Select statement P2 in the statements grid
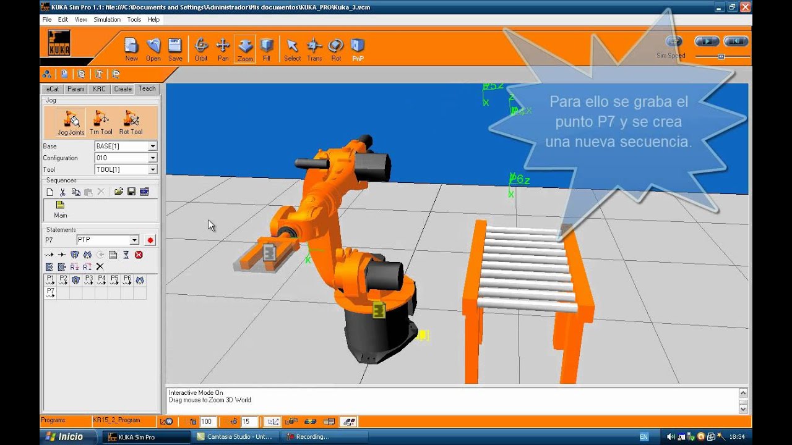792x445 pixels. point(63,280)
